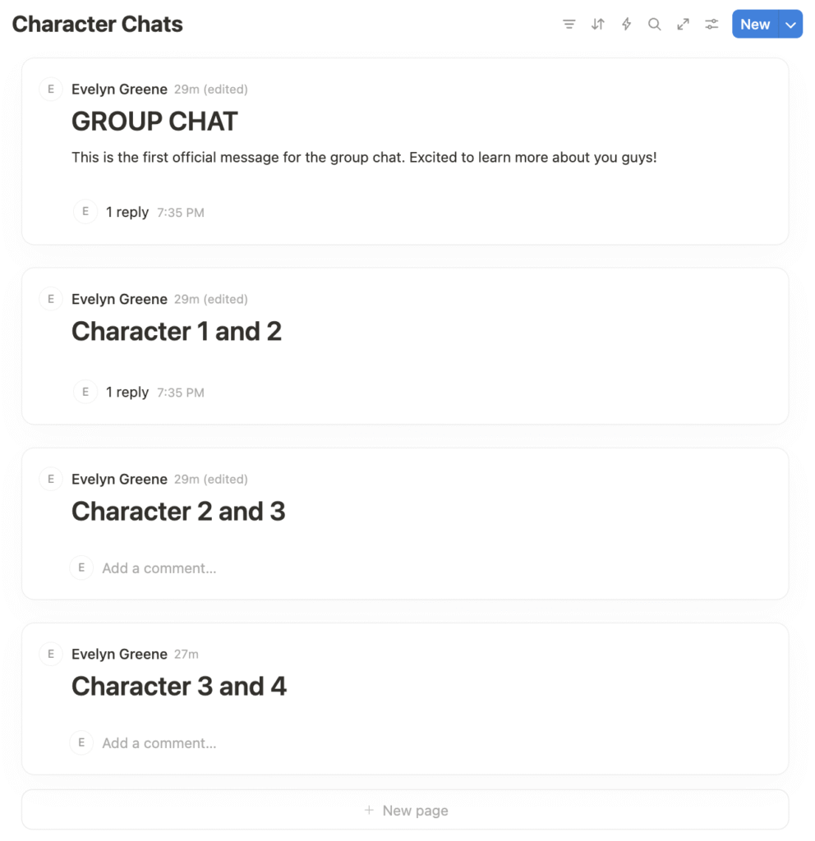
Task: Select the Character Chats database title
Action: [x=97, y=24]
